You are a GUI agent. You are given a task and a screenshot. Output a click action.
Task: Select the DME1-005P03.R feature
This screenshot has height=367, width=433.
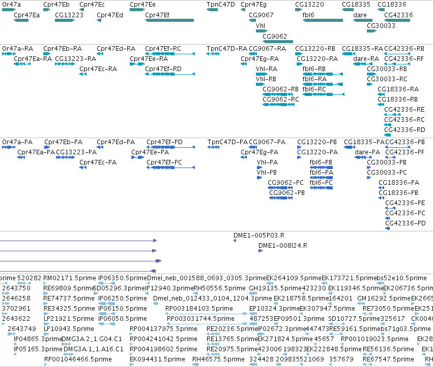click(235, 241)
